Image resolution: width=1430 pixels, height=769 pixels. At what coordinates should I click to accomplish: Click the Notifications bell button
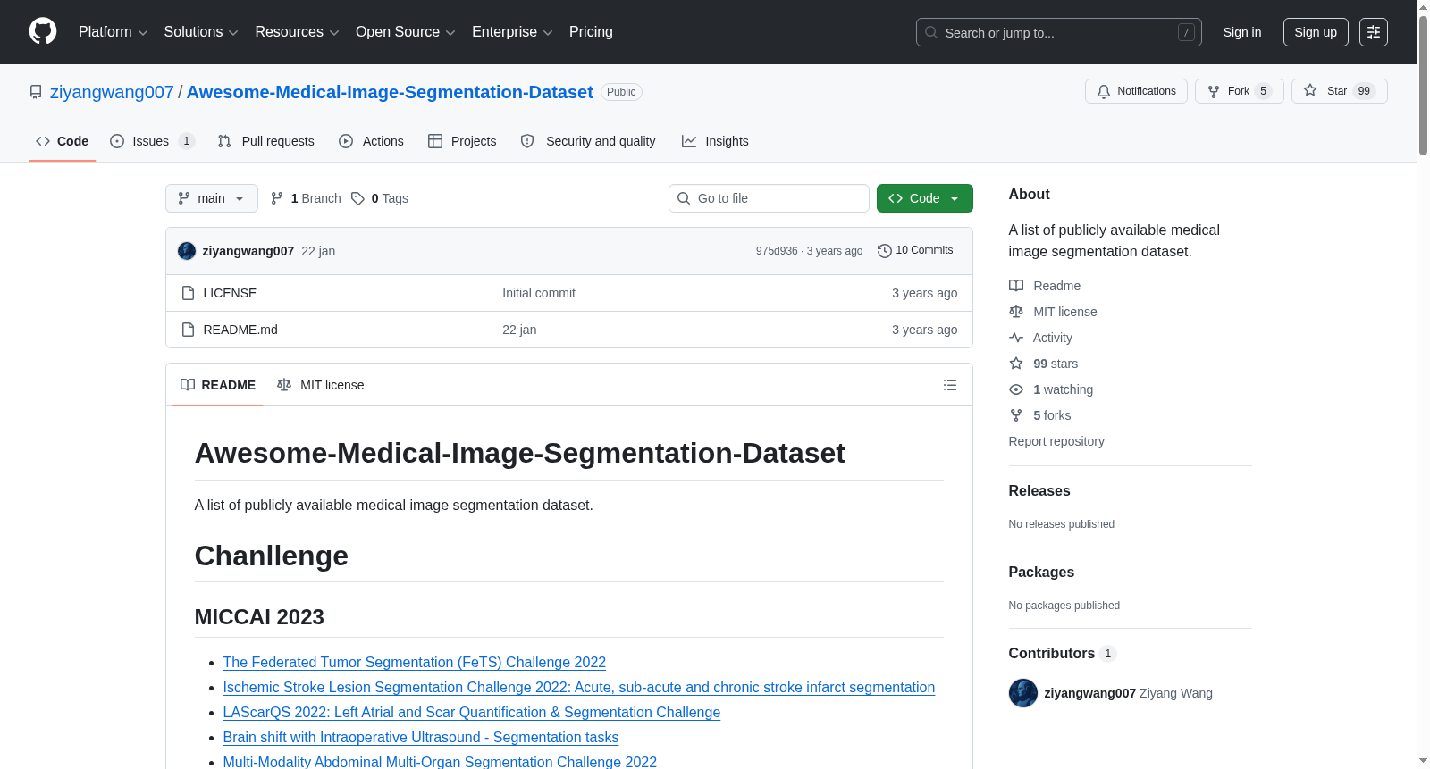pos(1136,91)
